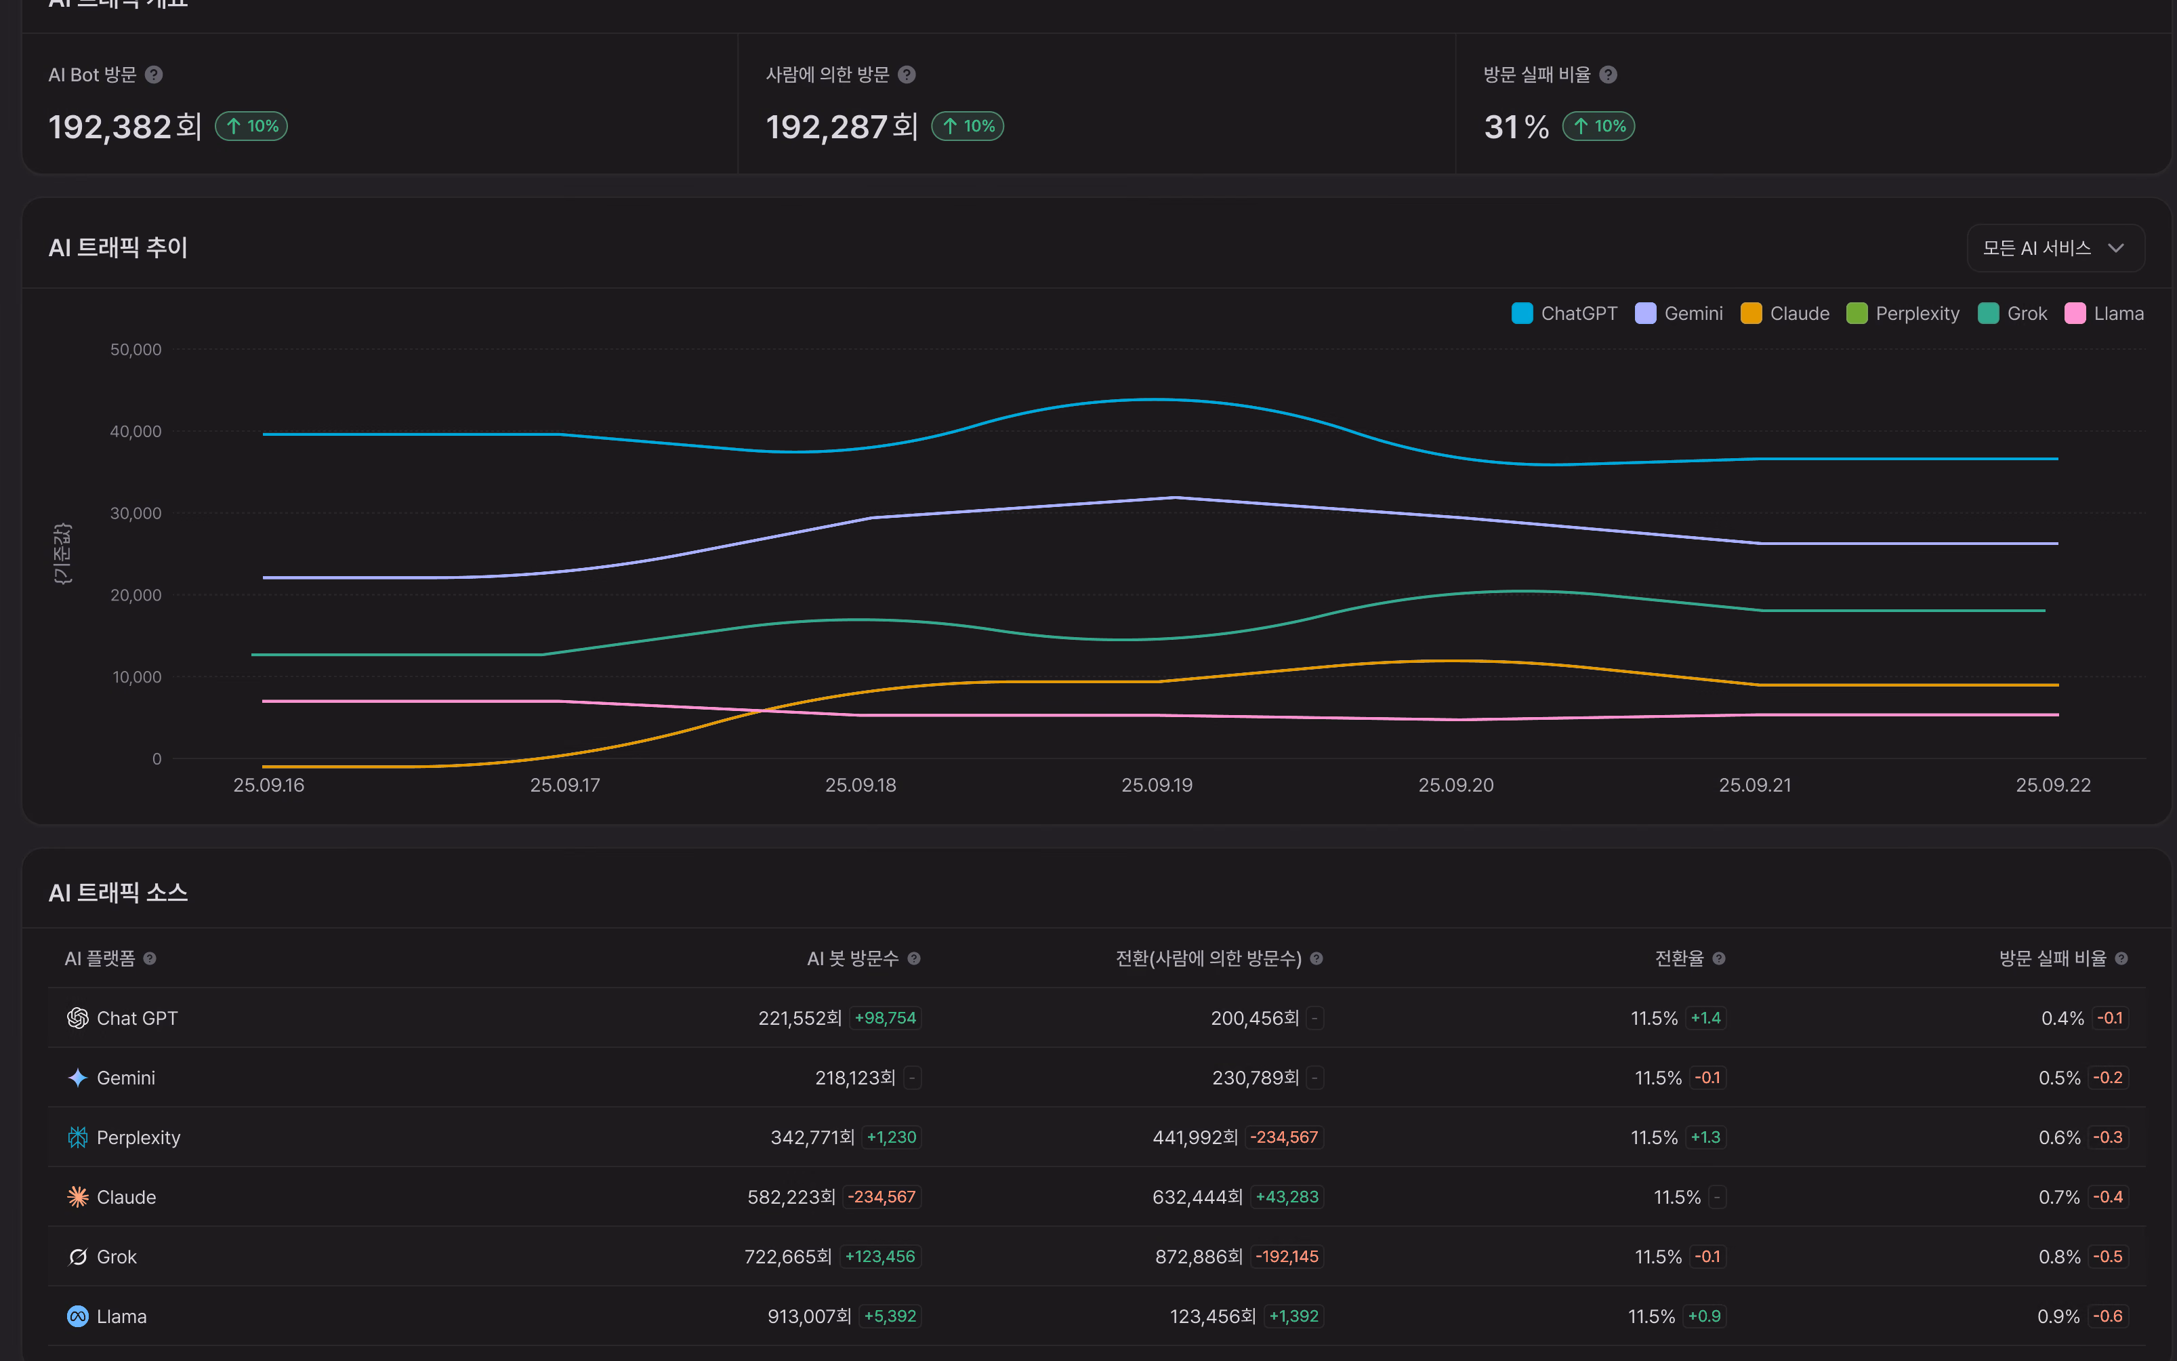
Task: Sort by the AI 봇 방문수 column header
Action: pos(853,958)
